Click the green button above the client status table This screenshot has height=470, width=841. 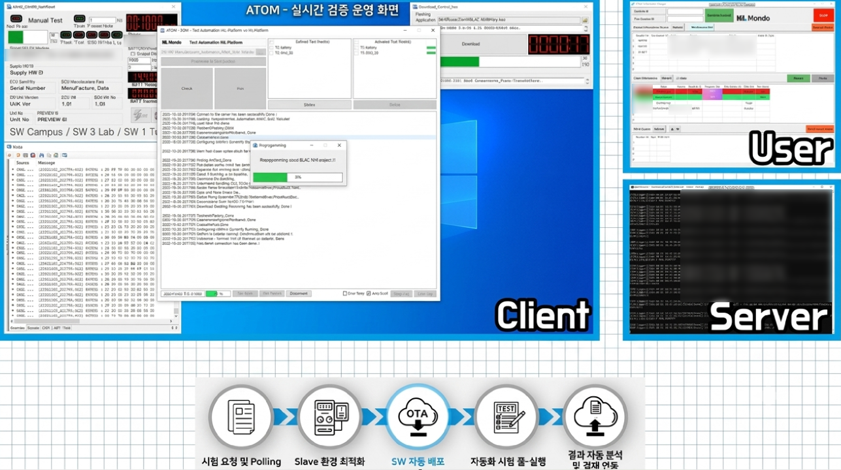798,78
